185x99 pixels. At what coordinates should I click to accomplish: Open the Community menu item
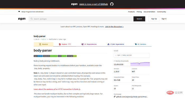tap(161, 12)
